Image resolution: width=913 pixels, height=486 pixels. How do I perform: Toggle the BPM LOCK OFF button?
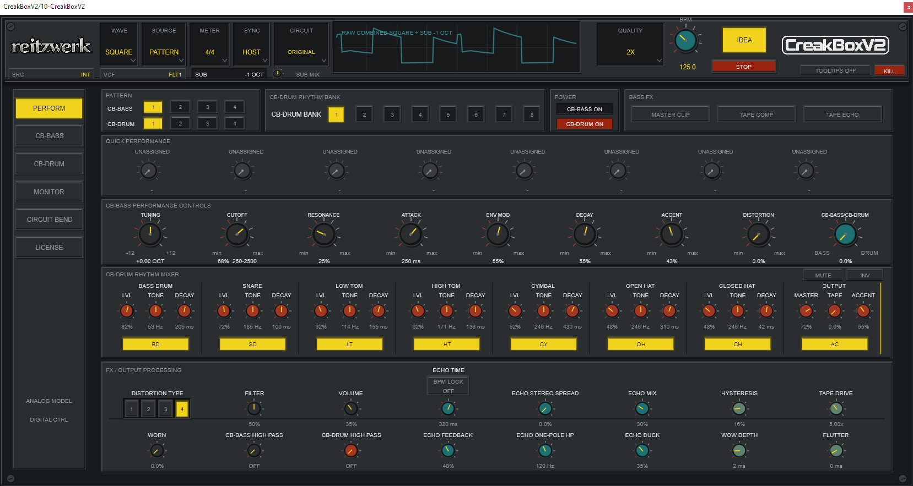tap(449, 386)
